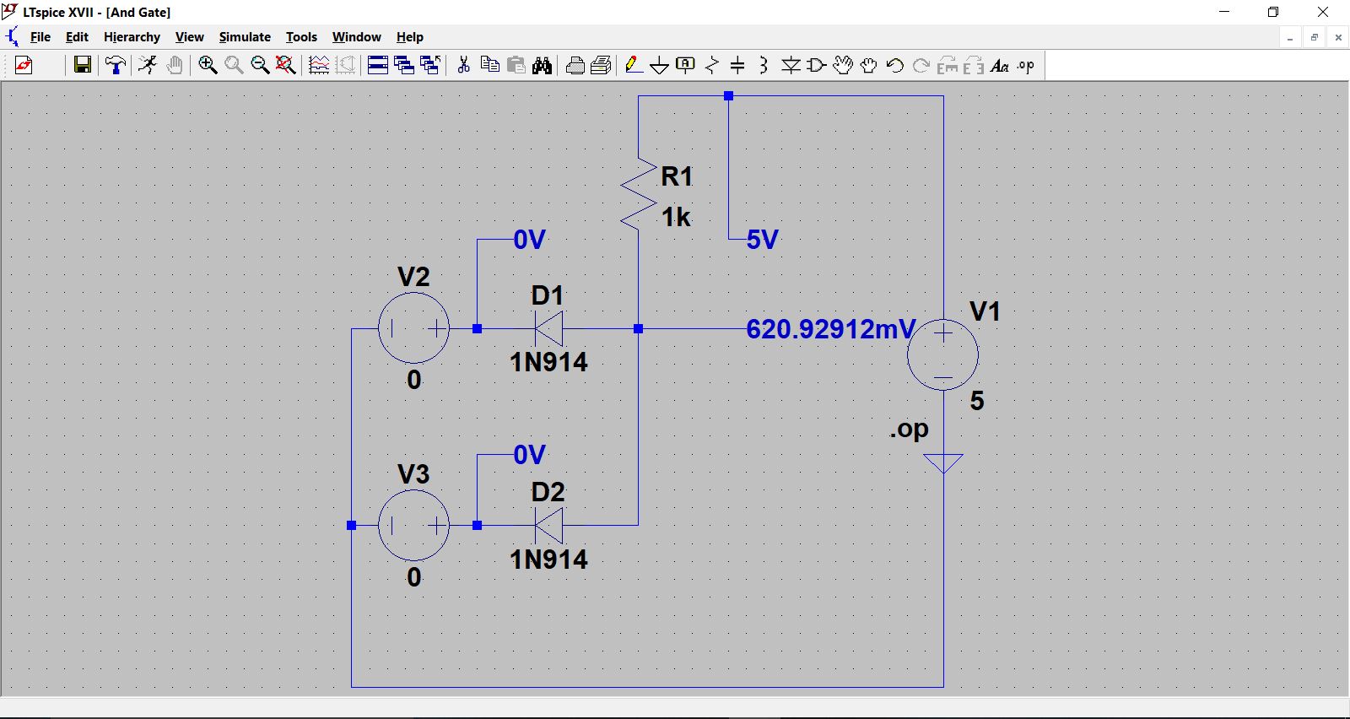Click the 1k resistor value
The width and height of the screenshot is (1350, 719).
click(676, 218)
